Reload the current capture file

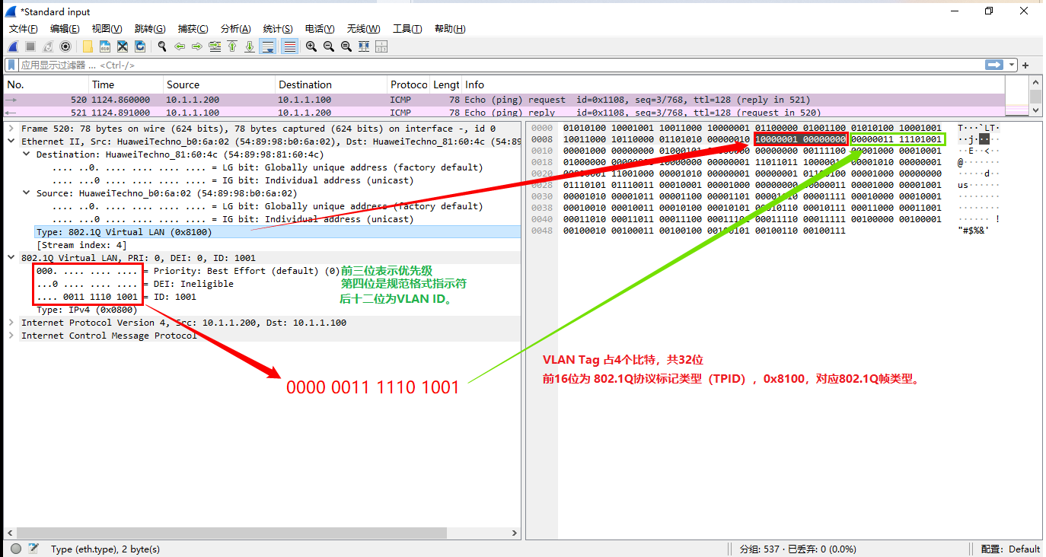click(140, 46)
